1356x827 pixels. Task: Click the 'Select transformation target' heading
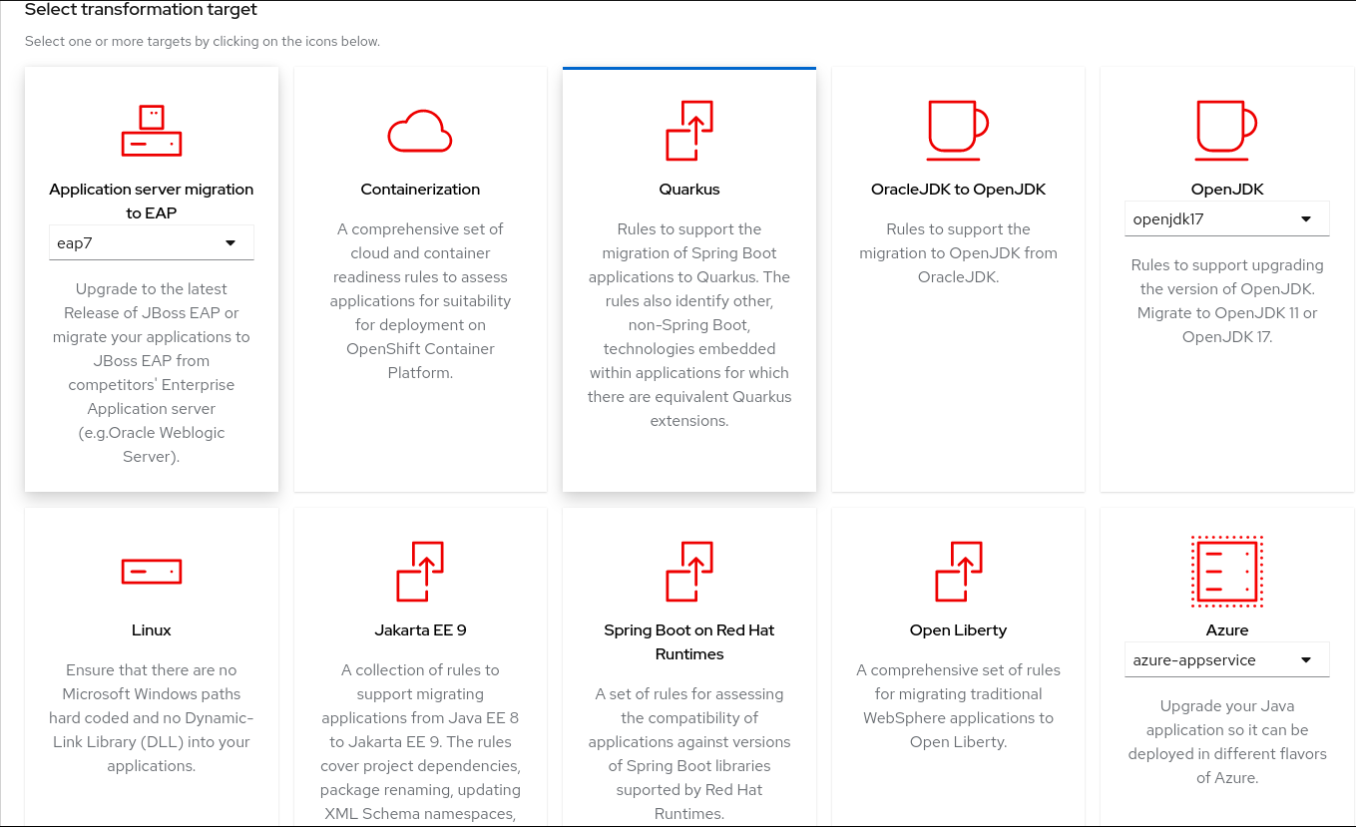point(141,10)
